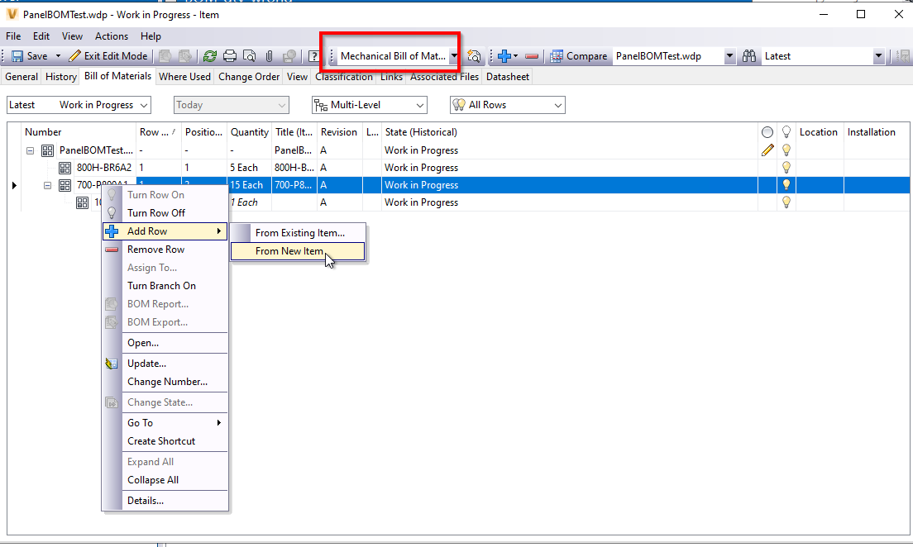The height and width of the screenshot is (547, 913).
Task: Click the paperclip Attachments icon
Action: (x=269, y=55)
